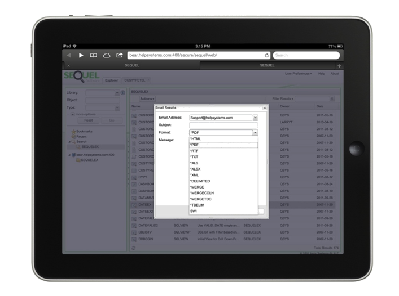Choose *HTML format option
The width and height of the screenshot is (399, 296).
click(223, 139)
